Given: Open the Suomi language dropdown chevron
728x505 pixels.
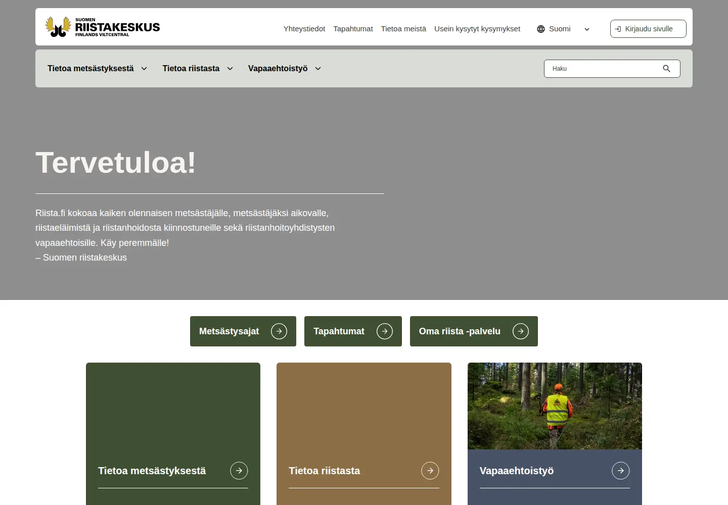Looking at the screenshot, I should [587, 29].
